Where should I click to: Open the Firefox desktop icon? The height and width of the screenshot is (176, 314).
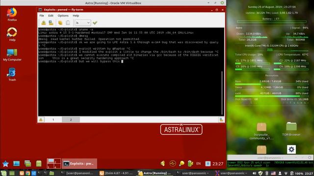(x=12, y=14)
